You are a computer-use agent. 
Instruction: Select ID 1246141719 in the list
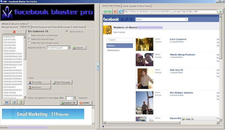[10, 67]
